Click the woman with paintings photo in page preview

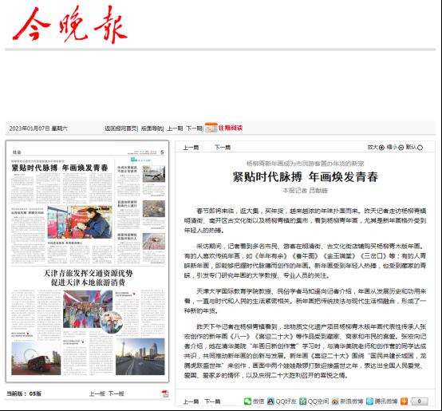click(80, 222)
